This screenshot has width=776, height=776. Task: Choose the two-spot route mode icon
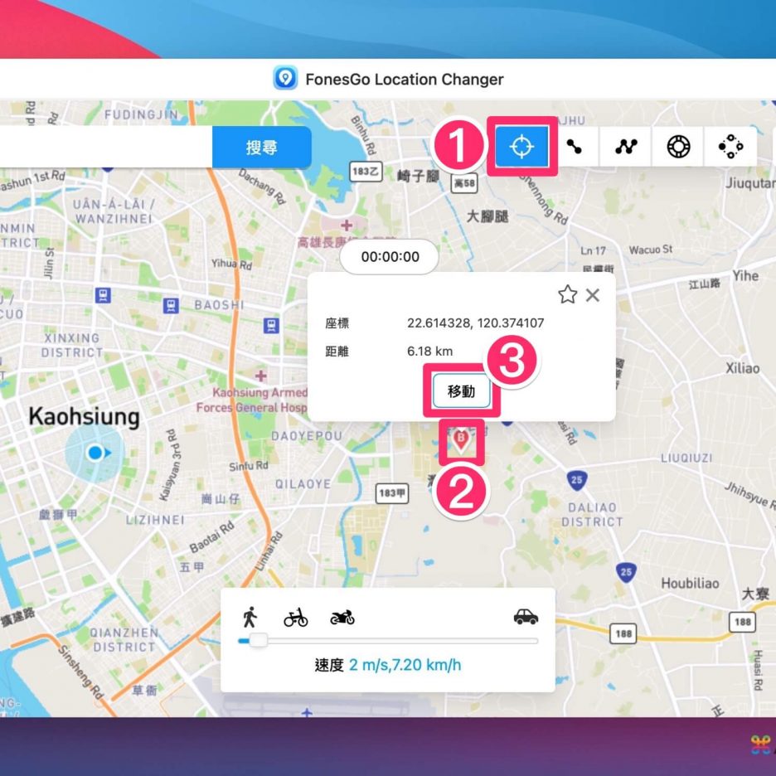click(x=574, y=147)
